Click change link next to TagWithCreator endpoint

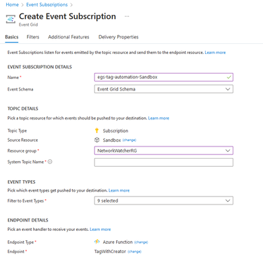[134, 252]
